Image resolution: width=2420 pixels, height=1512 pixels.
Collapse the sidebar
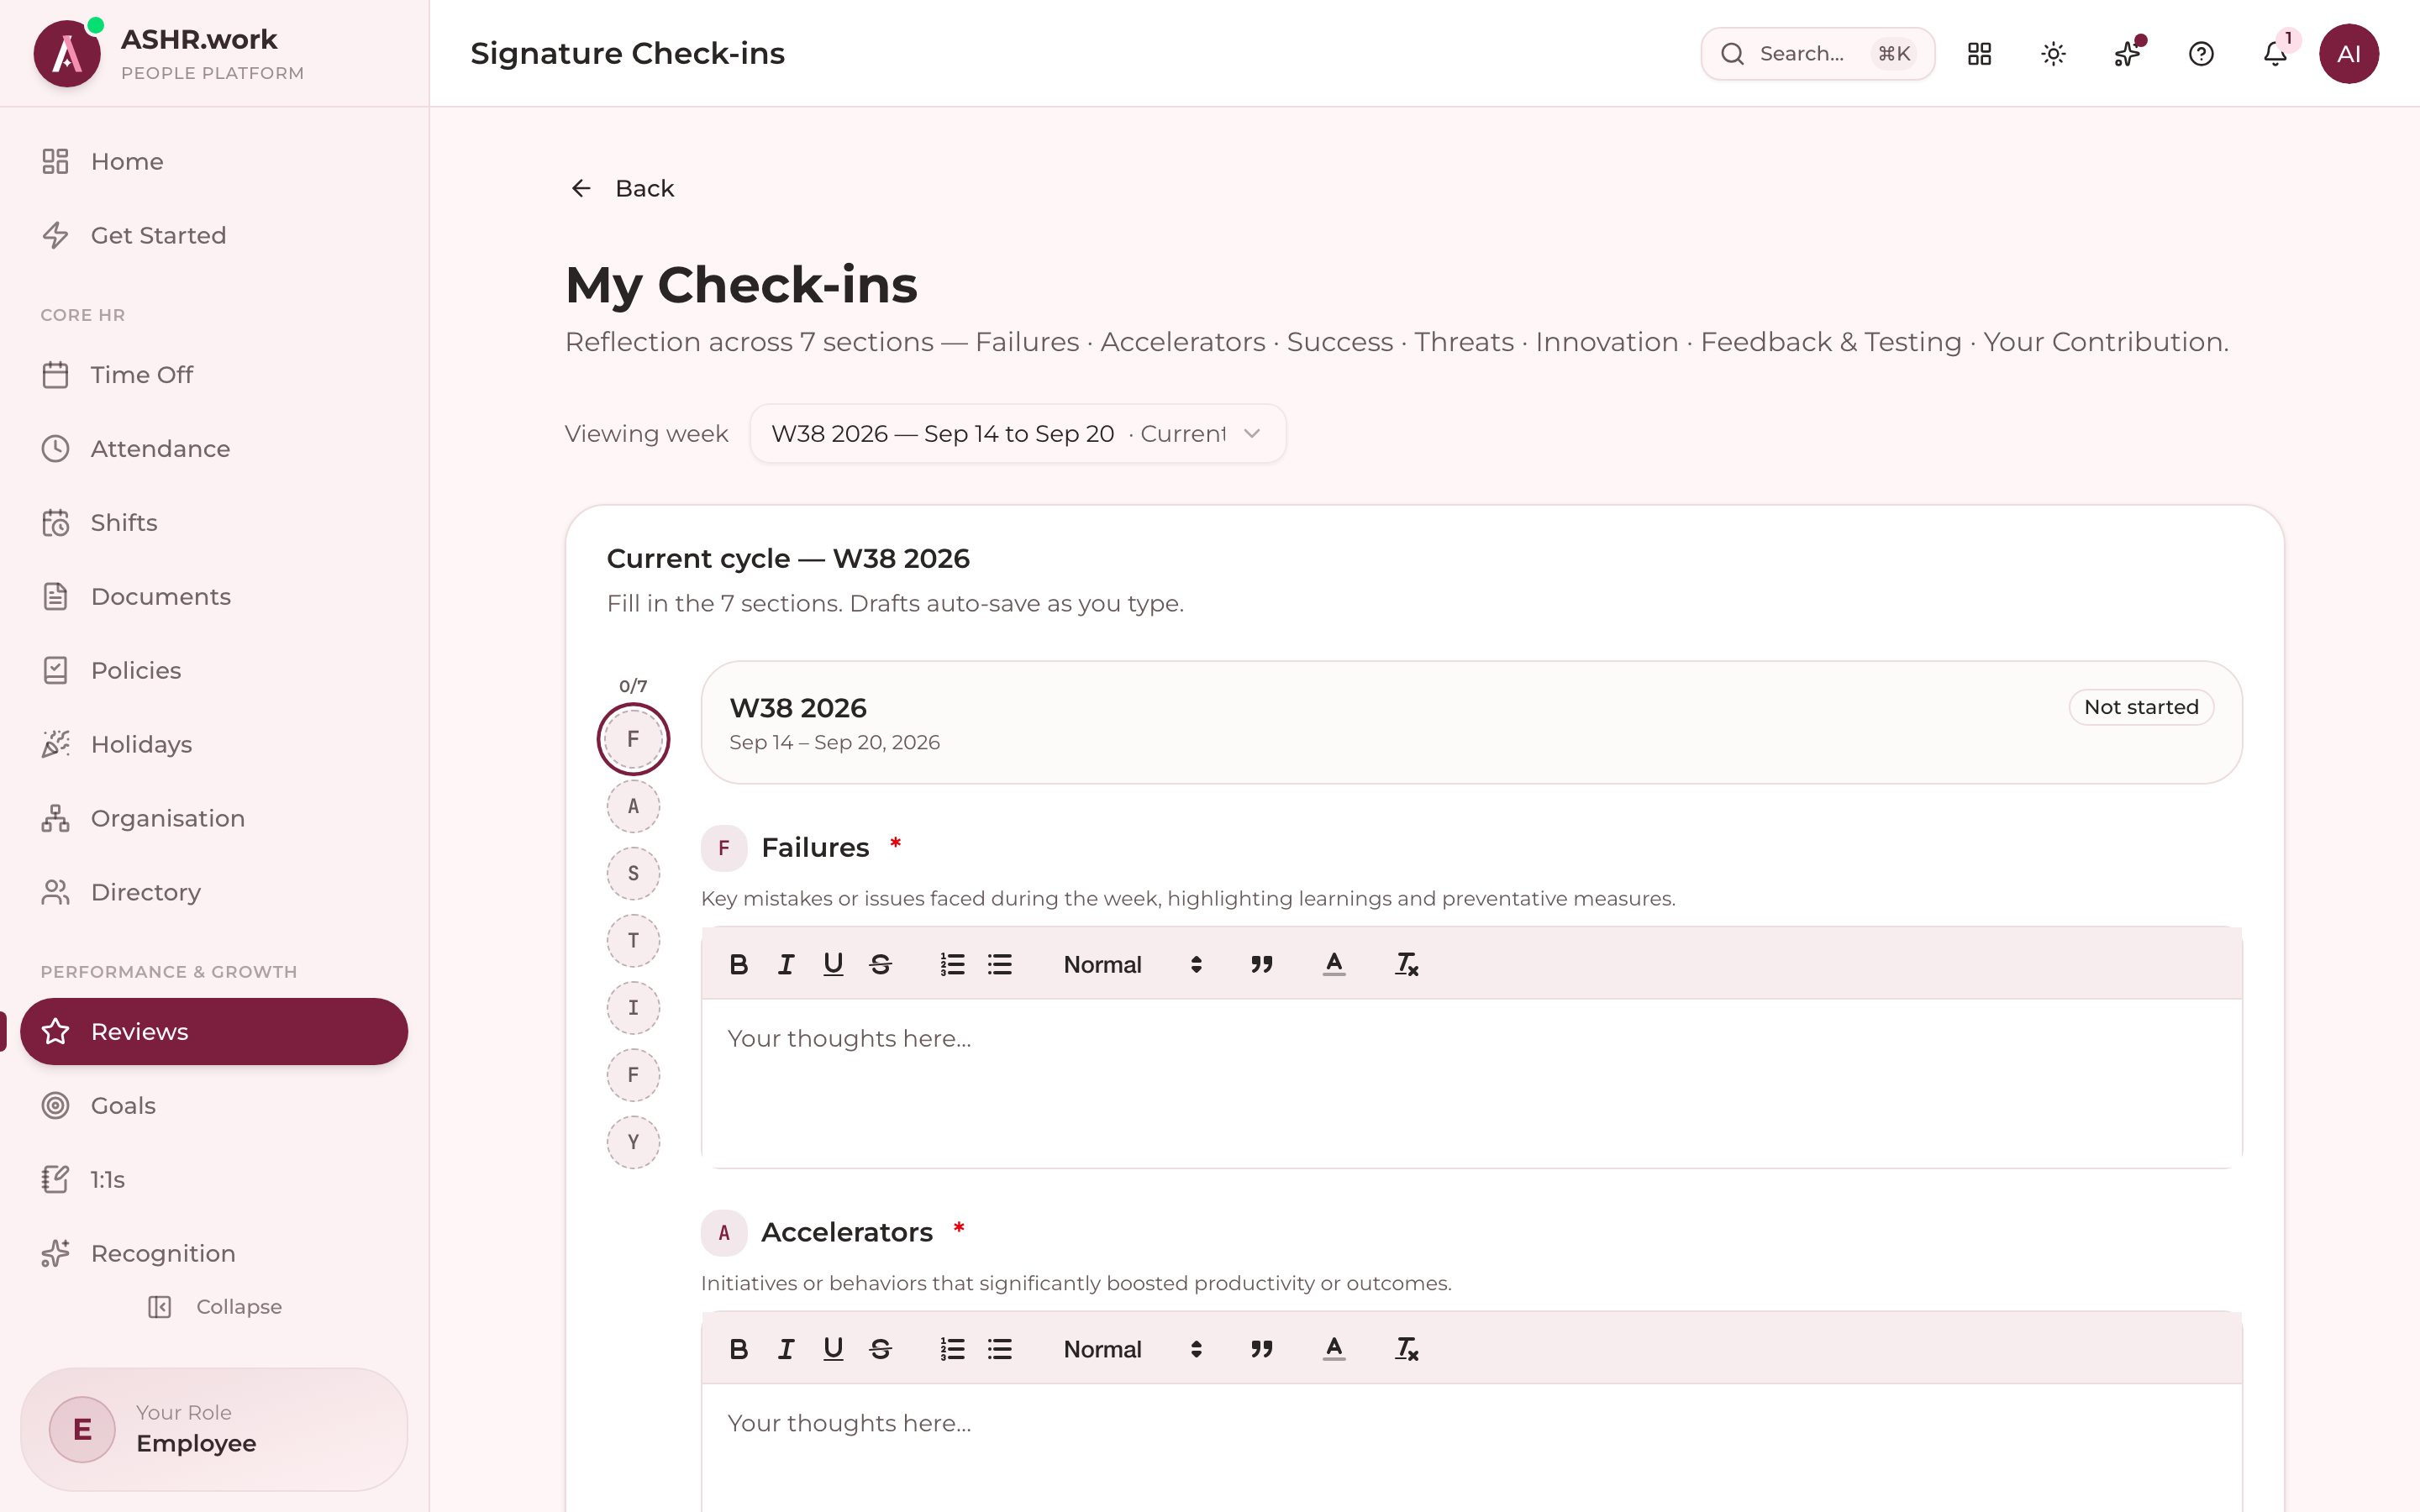215,1307
